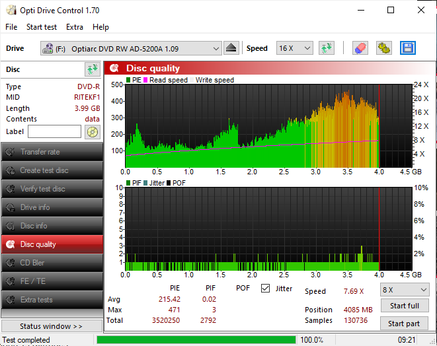
Task: Open options with the yellow gears icon
Action: coord(383,48)
